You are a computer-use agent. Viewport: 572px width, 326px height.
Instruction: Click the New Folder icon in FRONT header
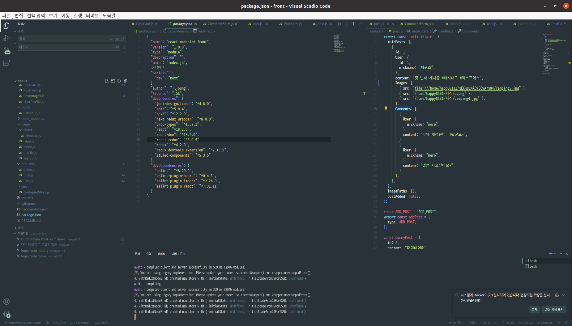coord(113,81)
